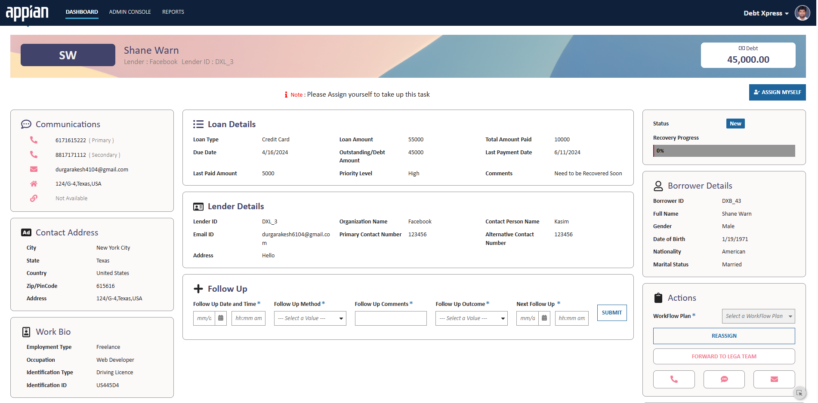Image resolution: width=818 pixels, height=403 pixels.
Task: Click the email envelope icon in Communications
Action: coord(34,169)
